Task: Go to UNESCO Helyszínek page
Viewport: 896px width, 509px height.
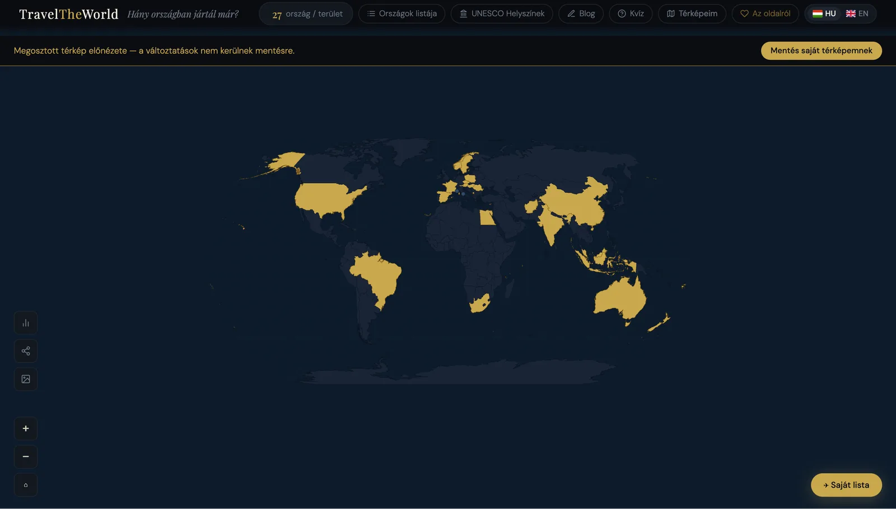Action: pyautogui.click(x=502, y=13)
